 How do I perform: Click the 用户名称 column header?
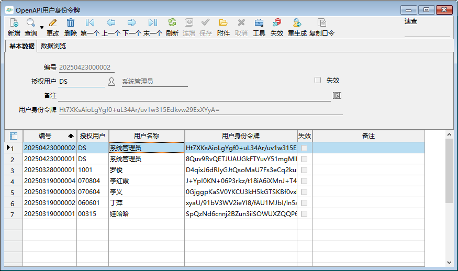click(146, 136)
